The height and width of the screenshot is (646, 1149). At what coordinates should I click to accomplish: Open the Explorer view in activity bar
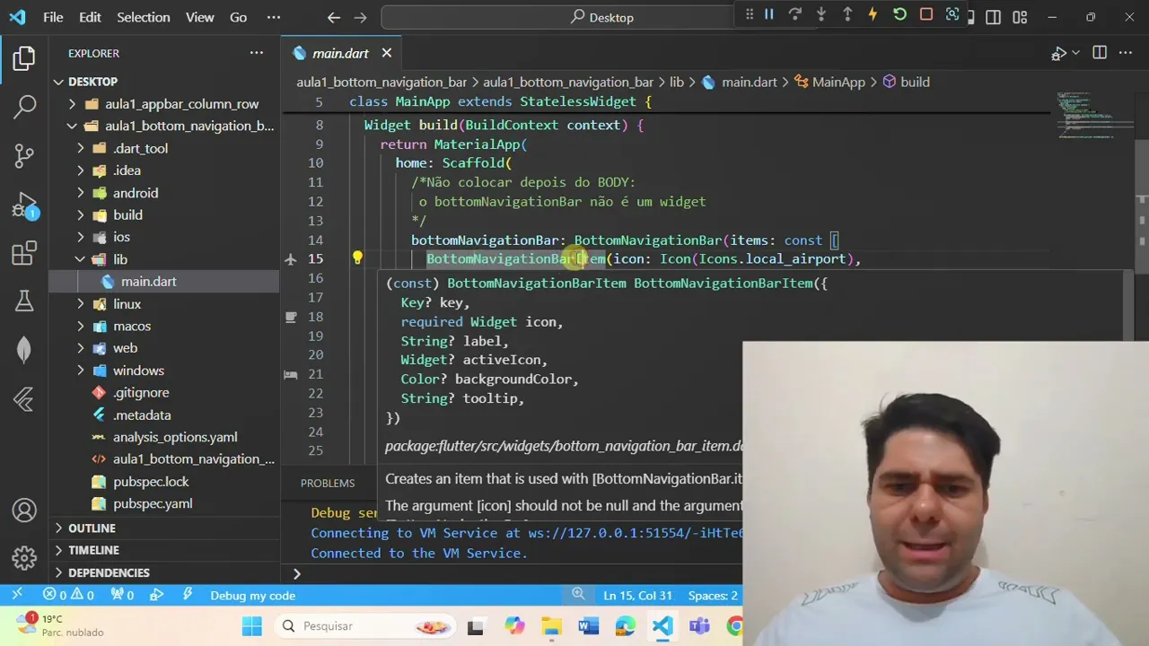click(x=24, y=59)
